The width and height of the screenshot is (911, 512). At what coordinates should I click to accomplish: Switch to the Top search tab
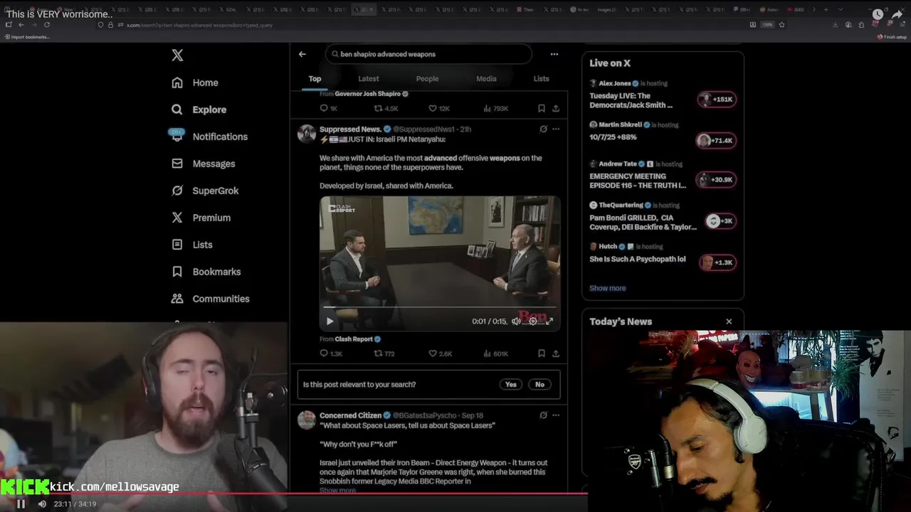point(315,79)
